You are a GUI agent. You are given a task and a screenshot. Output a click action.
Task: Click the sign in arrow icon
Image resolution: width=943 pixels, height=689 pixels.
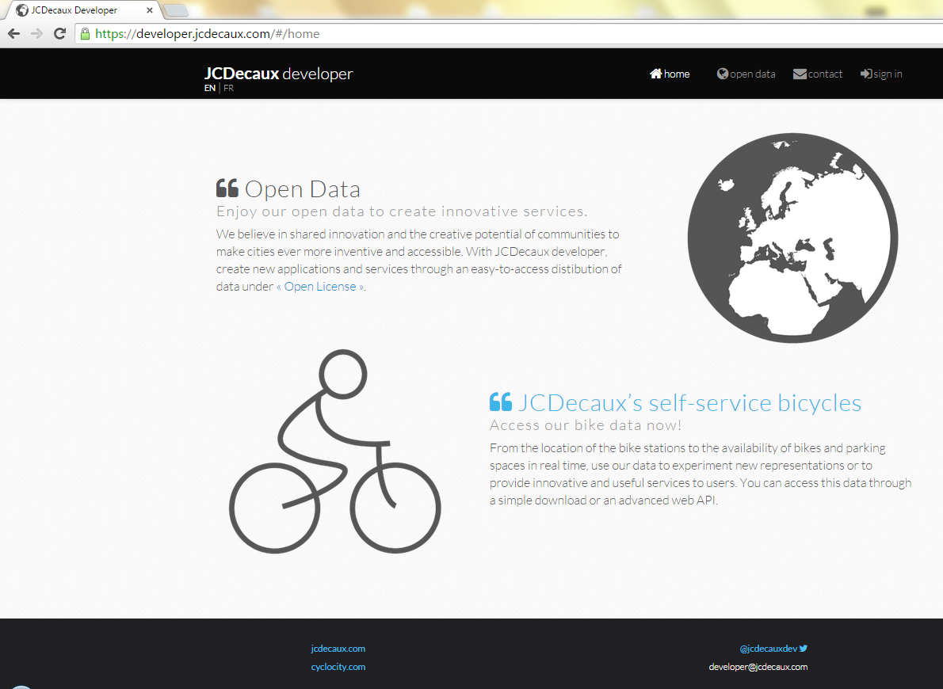coord(866,74)
